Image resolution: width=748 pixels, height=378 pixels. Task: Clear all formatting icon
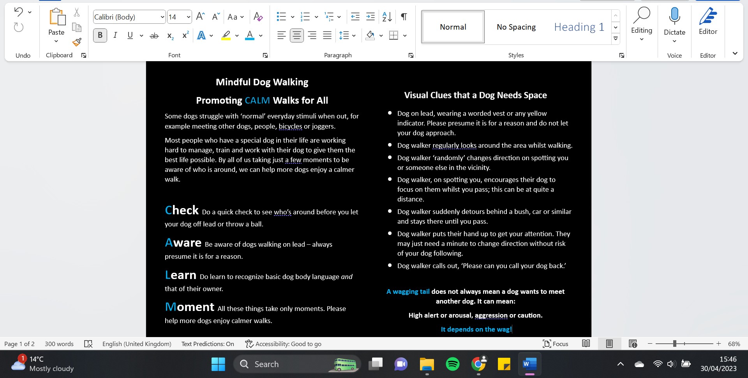click(258, 16)
